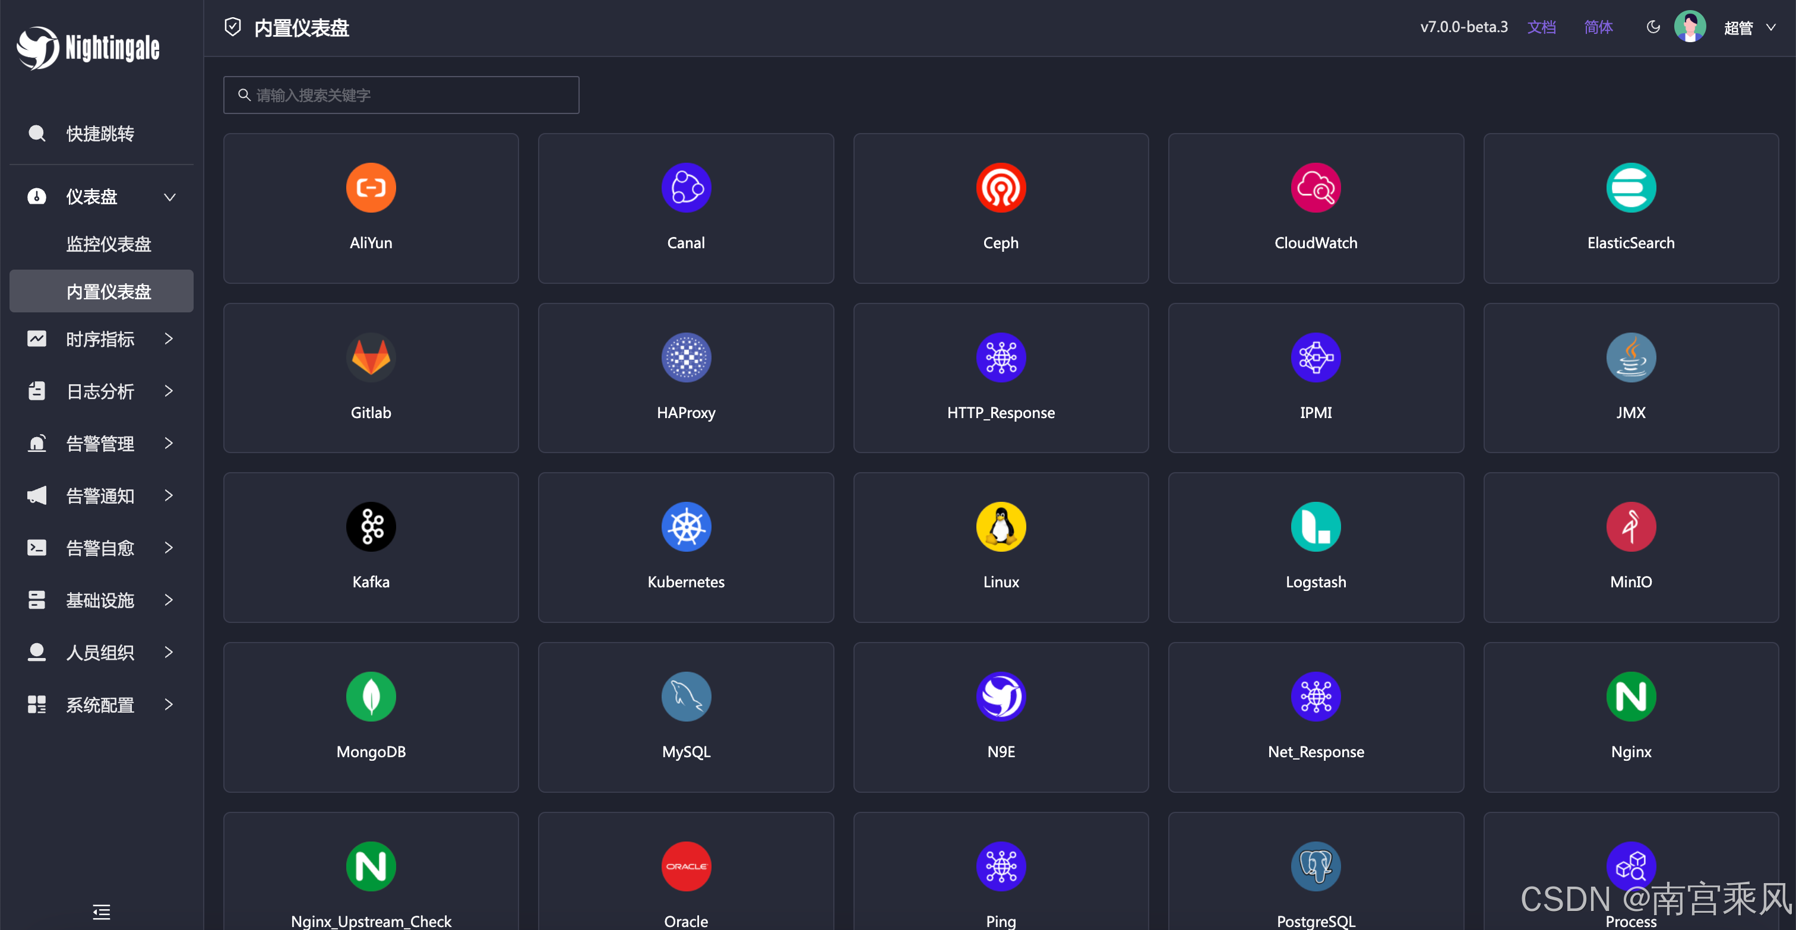The height and width of the screenshot is (930, 1796).
Task: Open the Canal dashboard icon
Action: (686, 188)
